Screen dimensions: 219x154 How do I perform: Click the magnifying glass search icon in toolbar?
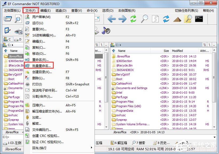point(144,19)
